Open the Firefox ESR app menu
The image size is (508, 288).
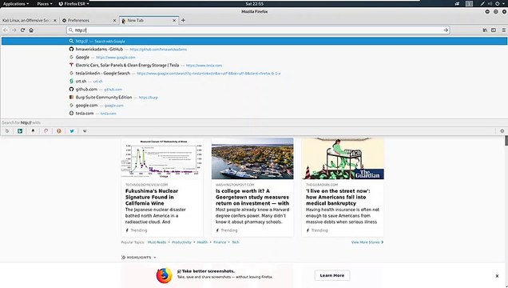73,3
